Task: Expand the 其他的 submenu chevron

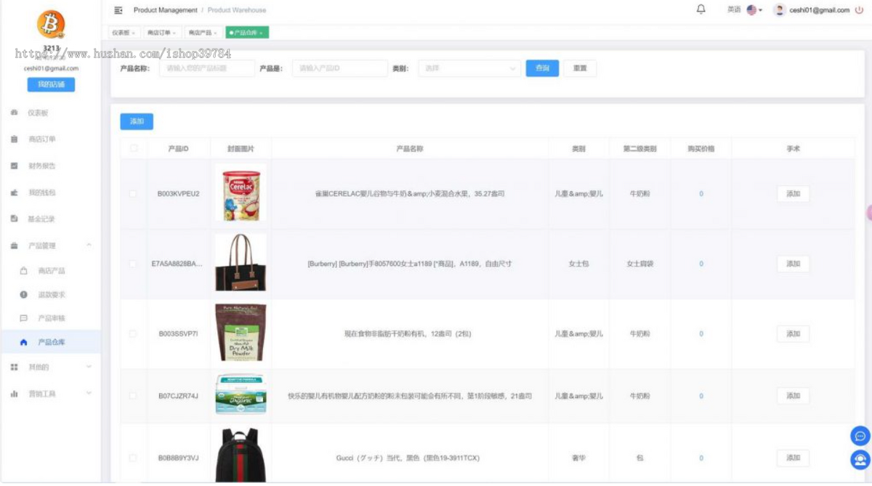Action: pos(89,367)
